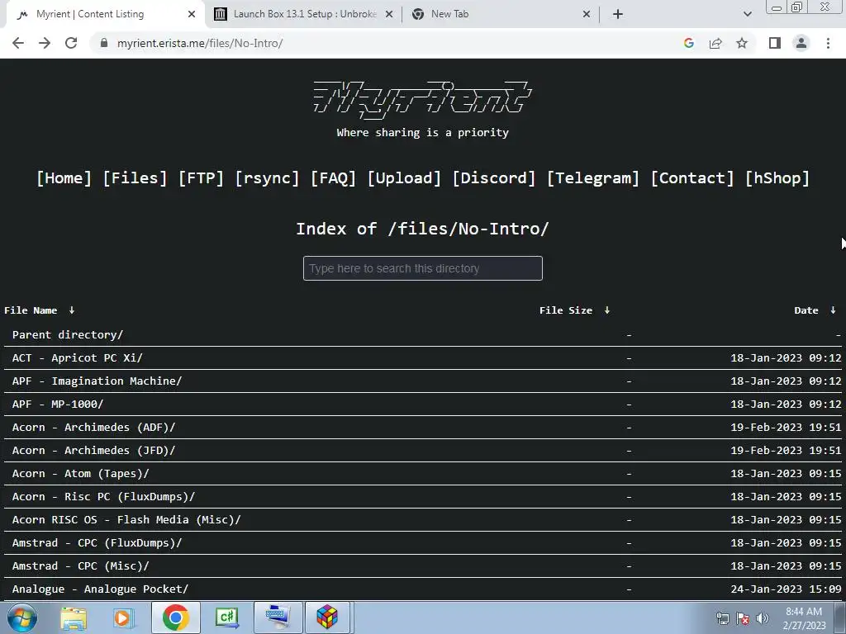
Task: Focus the directory search field
Action: 422,268
